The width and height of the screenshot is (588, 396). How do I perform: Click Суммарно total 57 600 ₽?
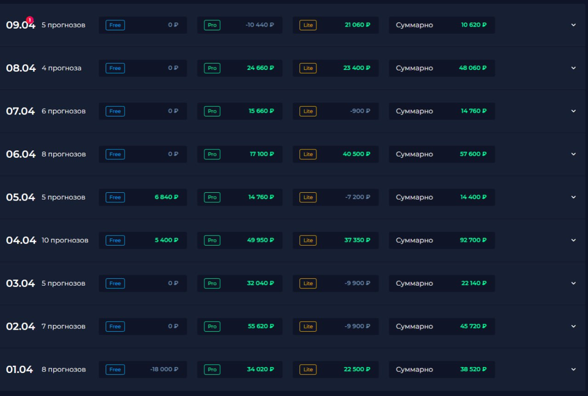tap(473, 154)
